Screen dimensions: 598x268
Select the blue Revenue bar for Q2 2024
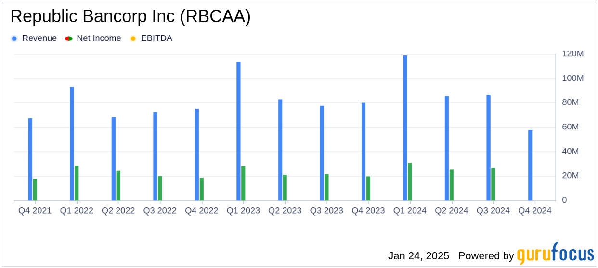[447, 148]
